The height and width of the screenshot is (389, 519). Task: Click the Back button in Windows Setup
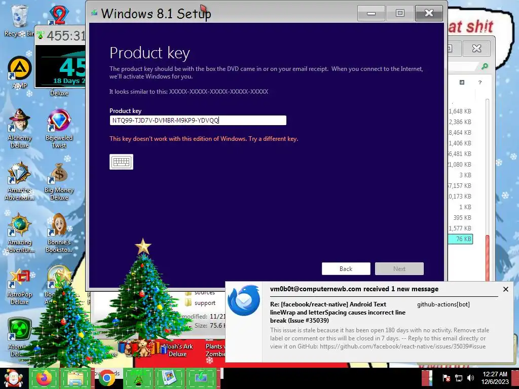coord(346,268)
